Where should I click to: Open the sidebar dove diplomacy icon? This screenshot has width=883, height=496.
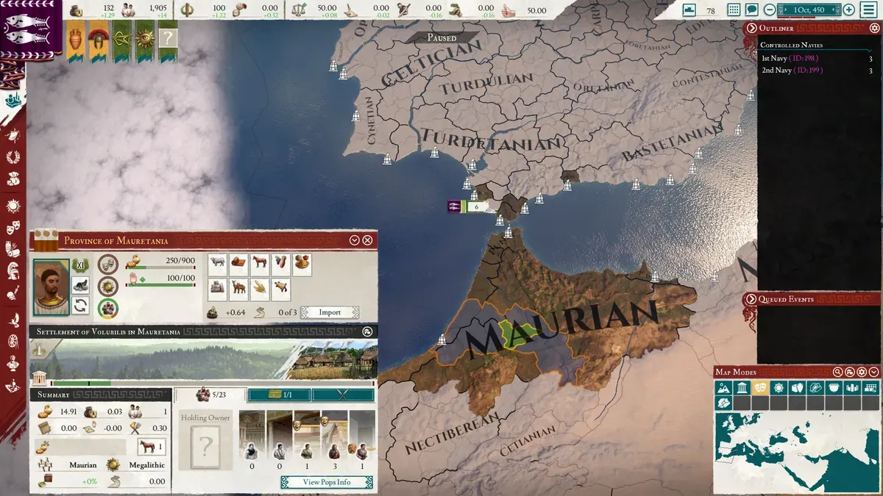tap(13, 320)
